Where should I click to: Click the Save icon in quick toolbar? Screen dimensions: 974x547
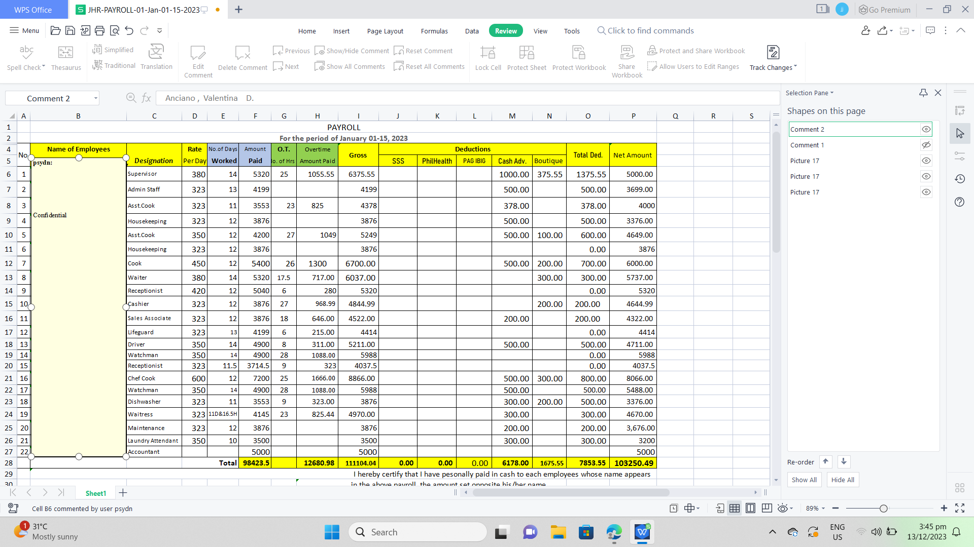[x=71, y=31]
